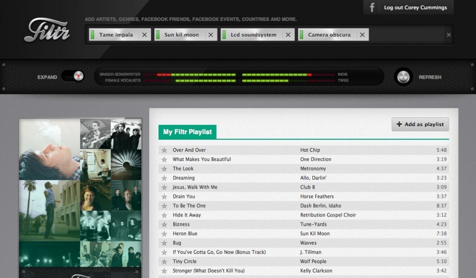
Task: Click the artist name Hot Chip
Action: (x=310, y=150)
